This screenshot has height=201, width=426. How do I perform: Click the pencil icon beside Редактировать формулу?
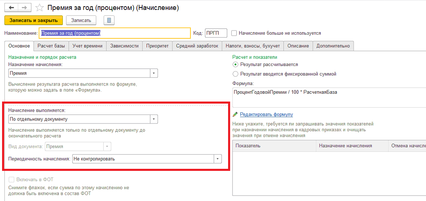pyautogui.click(x=235, y=114)
